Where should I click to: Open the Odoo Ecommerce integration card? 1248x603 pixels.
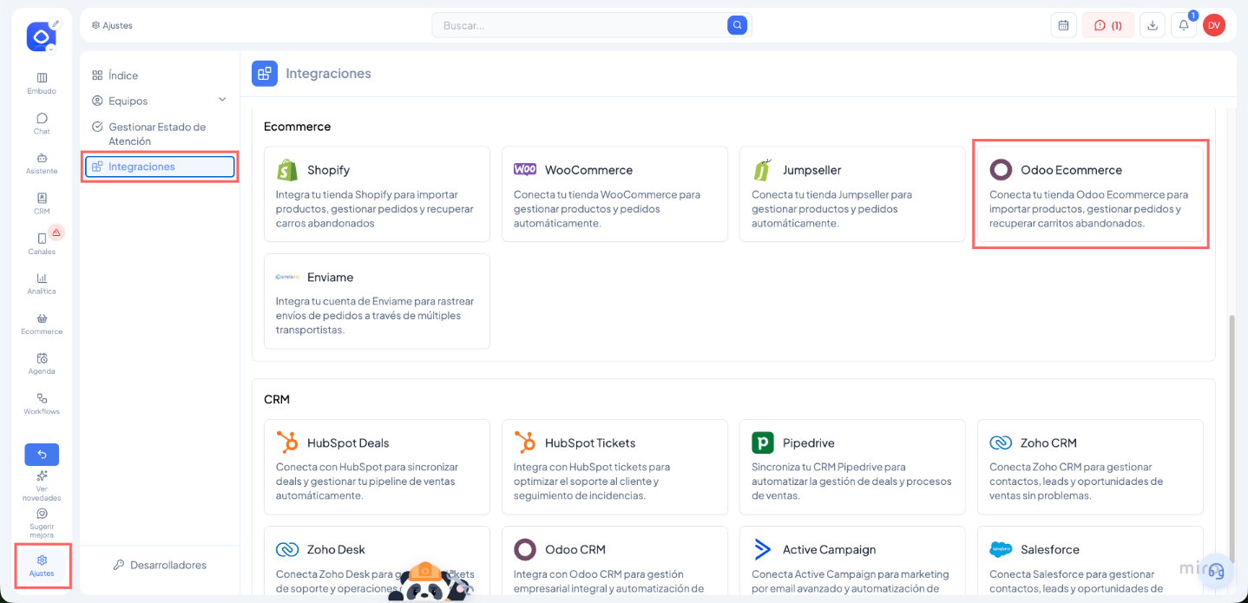[x=1090, y=193]
